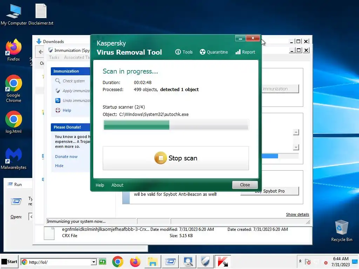The image size is (359, 269).
Task: Switch to Kaspersky taskbar button
Action: [x=223, y=262]
